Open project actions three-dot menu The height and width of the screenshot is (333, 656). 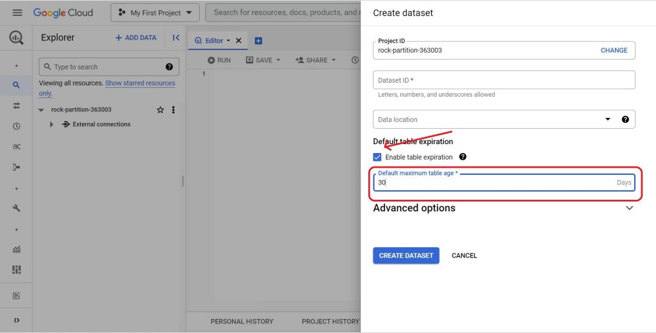(x=173, y=110)
